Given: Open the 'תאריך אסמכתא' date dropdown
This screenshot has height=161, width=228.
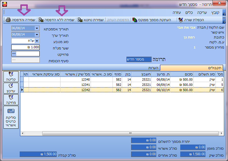Looking at the screenshot, I should point(37,28).
